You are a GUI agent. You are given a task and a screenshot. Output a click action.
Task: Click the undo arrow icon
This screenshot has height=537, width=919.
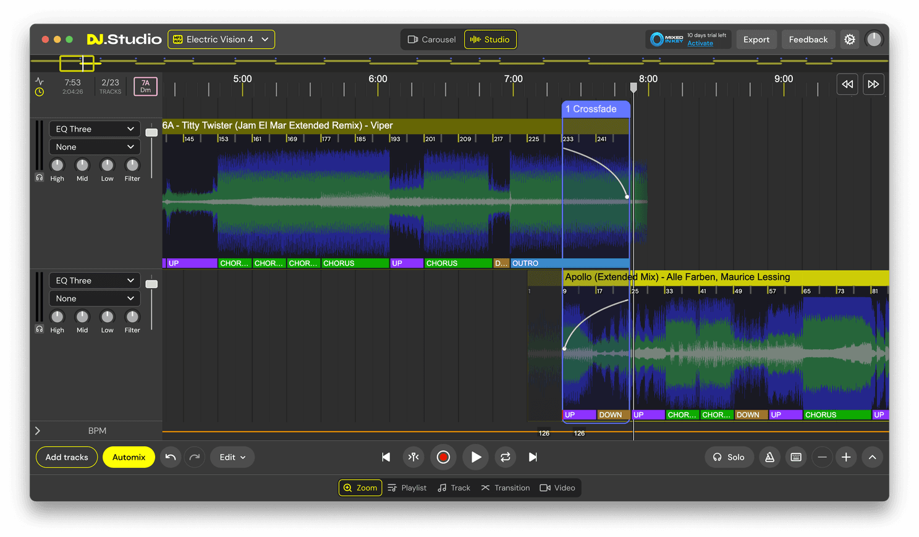click(x=171, y=457)
